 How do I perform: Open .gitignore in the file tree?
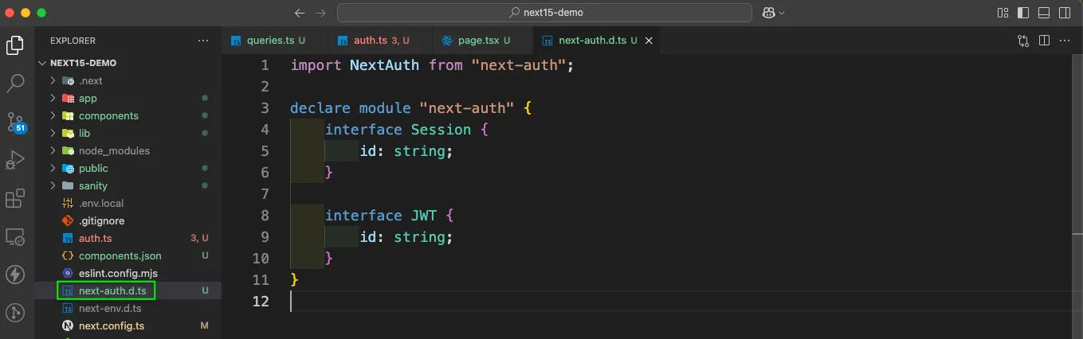(x=101, y=220)
